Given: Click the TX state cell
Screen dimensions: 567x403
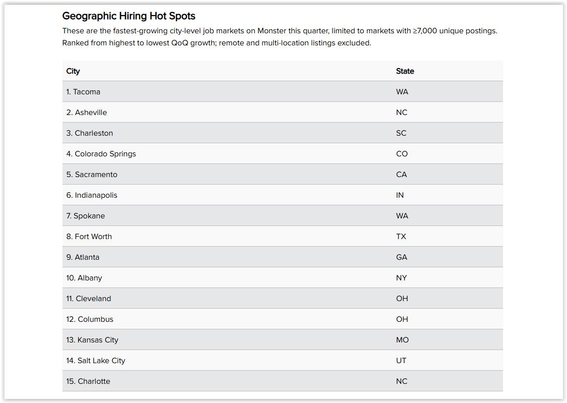Looking at the screenshot, I should click(401, 237).
